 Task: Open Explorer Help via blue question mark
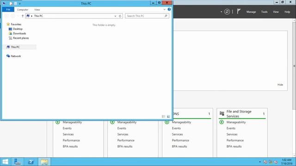169,9
